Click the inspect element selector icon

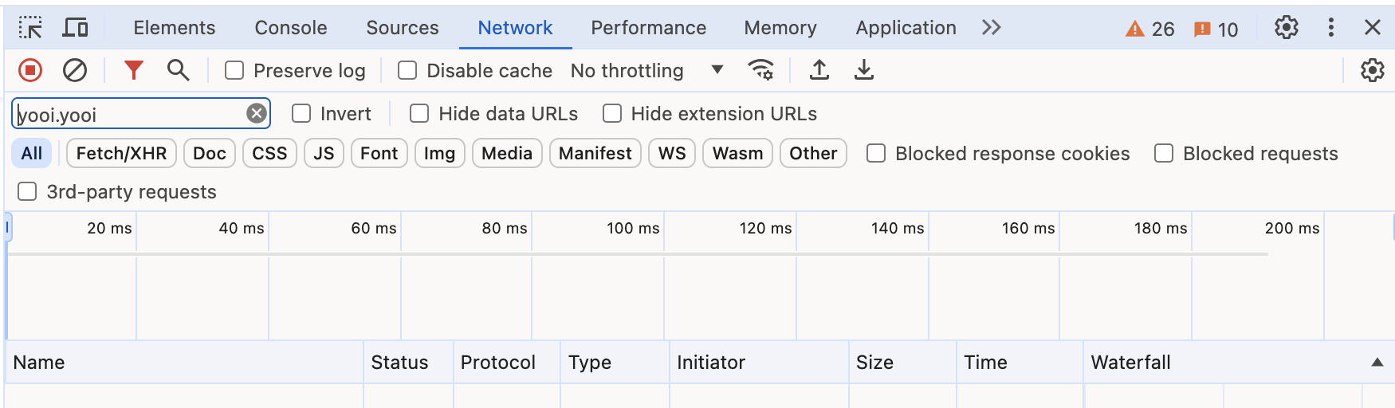pyautogui.click(x=30, y=28)
